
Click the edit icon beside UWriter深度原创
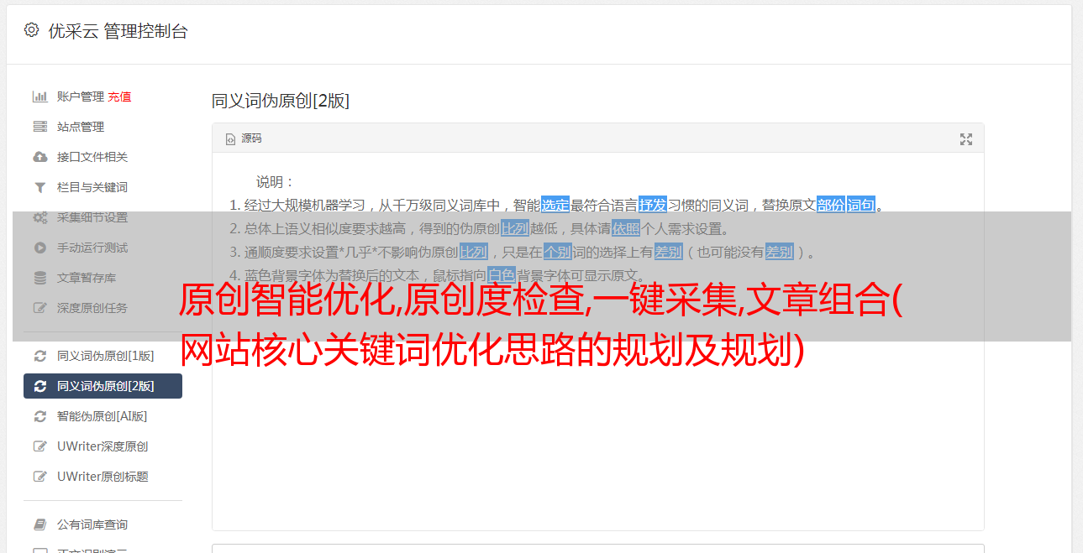point(39,446)
